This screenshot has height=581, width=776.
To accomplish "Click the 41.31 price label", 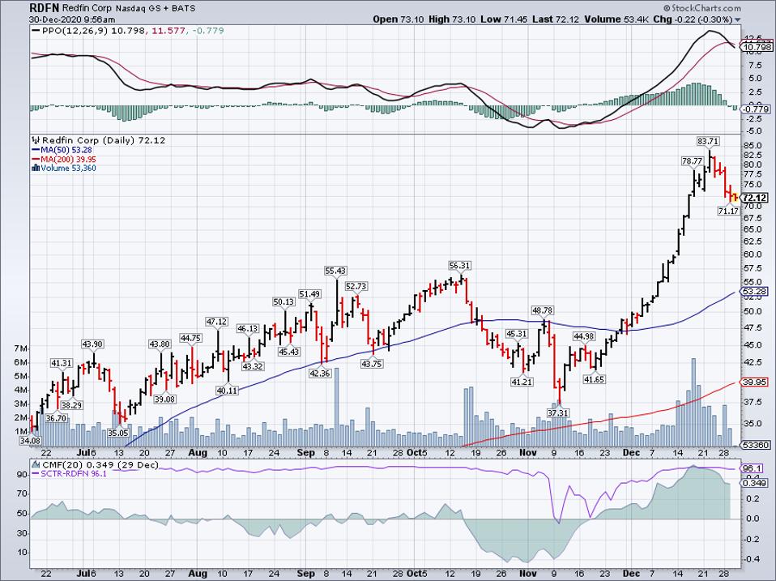I will pyautogui.click(x=62, y=364).
